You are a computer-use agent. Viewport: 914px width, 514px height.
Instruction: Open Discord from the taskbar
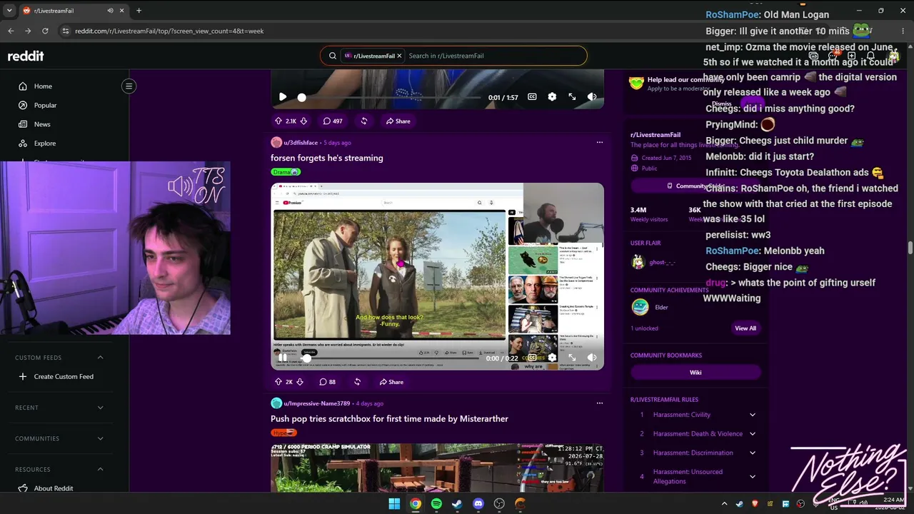tap(478, 504)
